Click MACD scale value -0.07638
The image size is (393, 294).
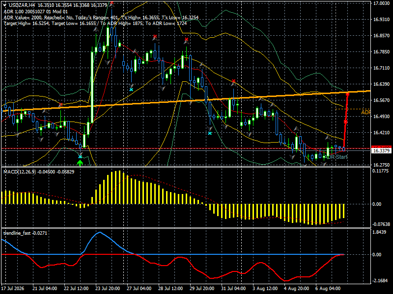381,224
